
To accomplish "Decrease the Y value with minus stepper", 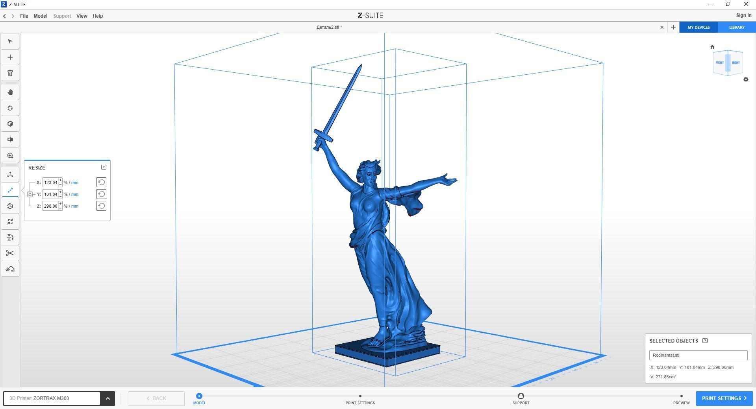I will [60, 197].
